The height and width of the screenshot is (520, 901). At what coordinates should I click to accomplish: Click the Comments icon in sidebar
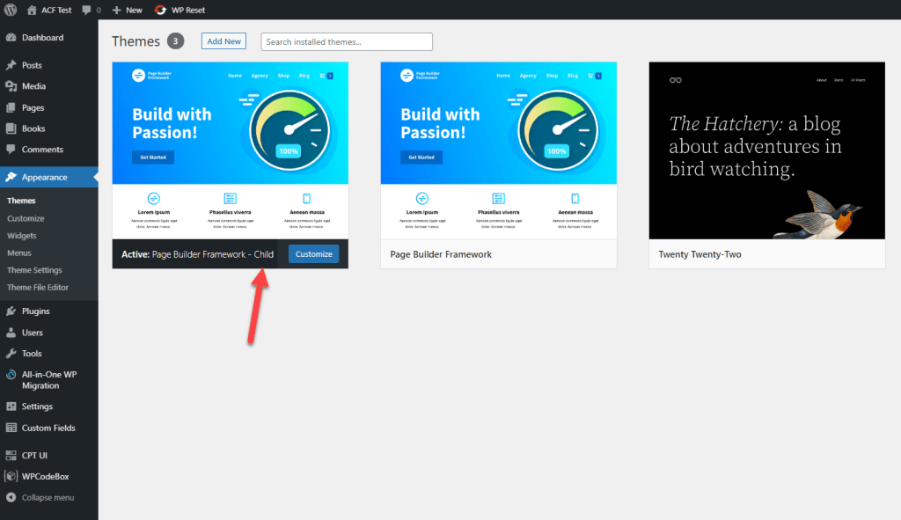coord(11,150)
